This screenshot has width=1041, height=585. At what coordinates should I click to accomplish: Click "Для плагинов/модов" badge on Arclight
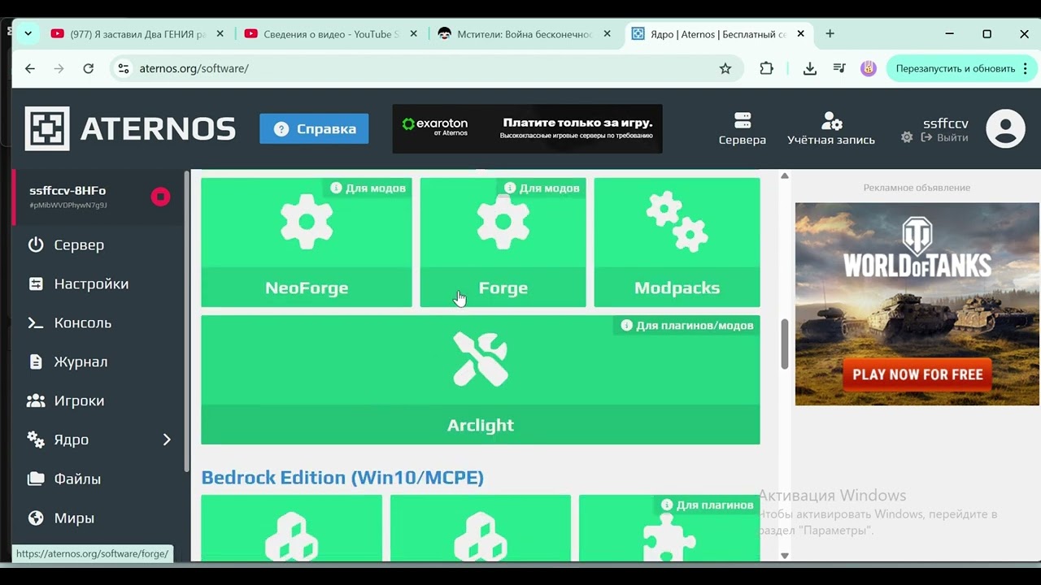tap(686, 325)
